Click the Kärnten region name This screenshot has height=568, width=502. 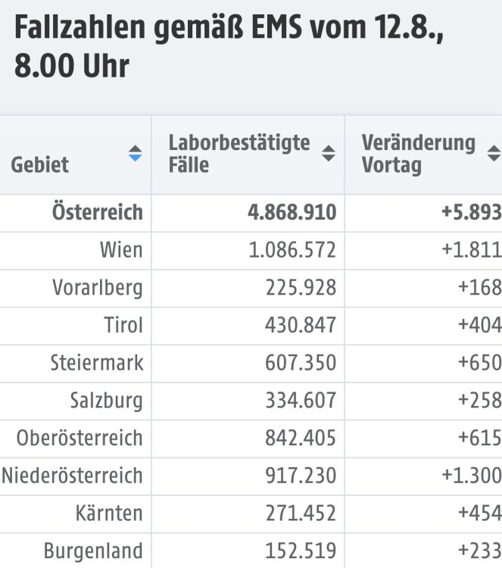click(x=109, y=513)
